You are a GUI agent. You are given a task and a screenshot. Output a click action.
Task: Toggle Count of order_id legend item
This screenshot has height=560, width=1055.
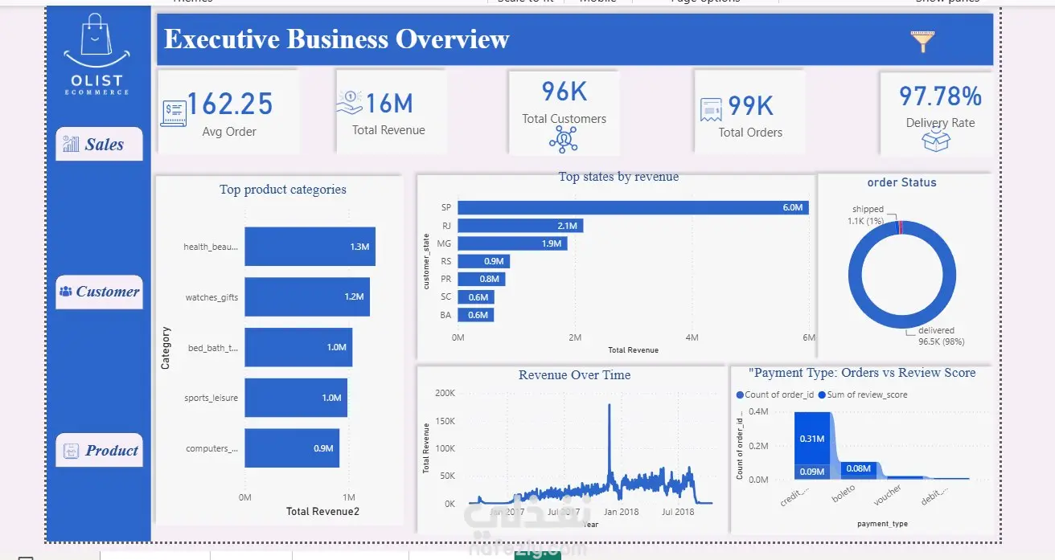click(x=775, y=394)
